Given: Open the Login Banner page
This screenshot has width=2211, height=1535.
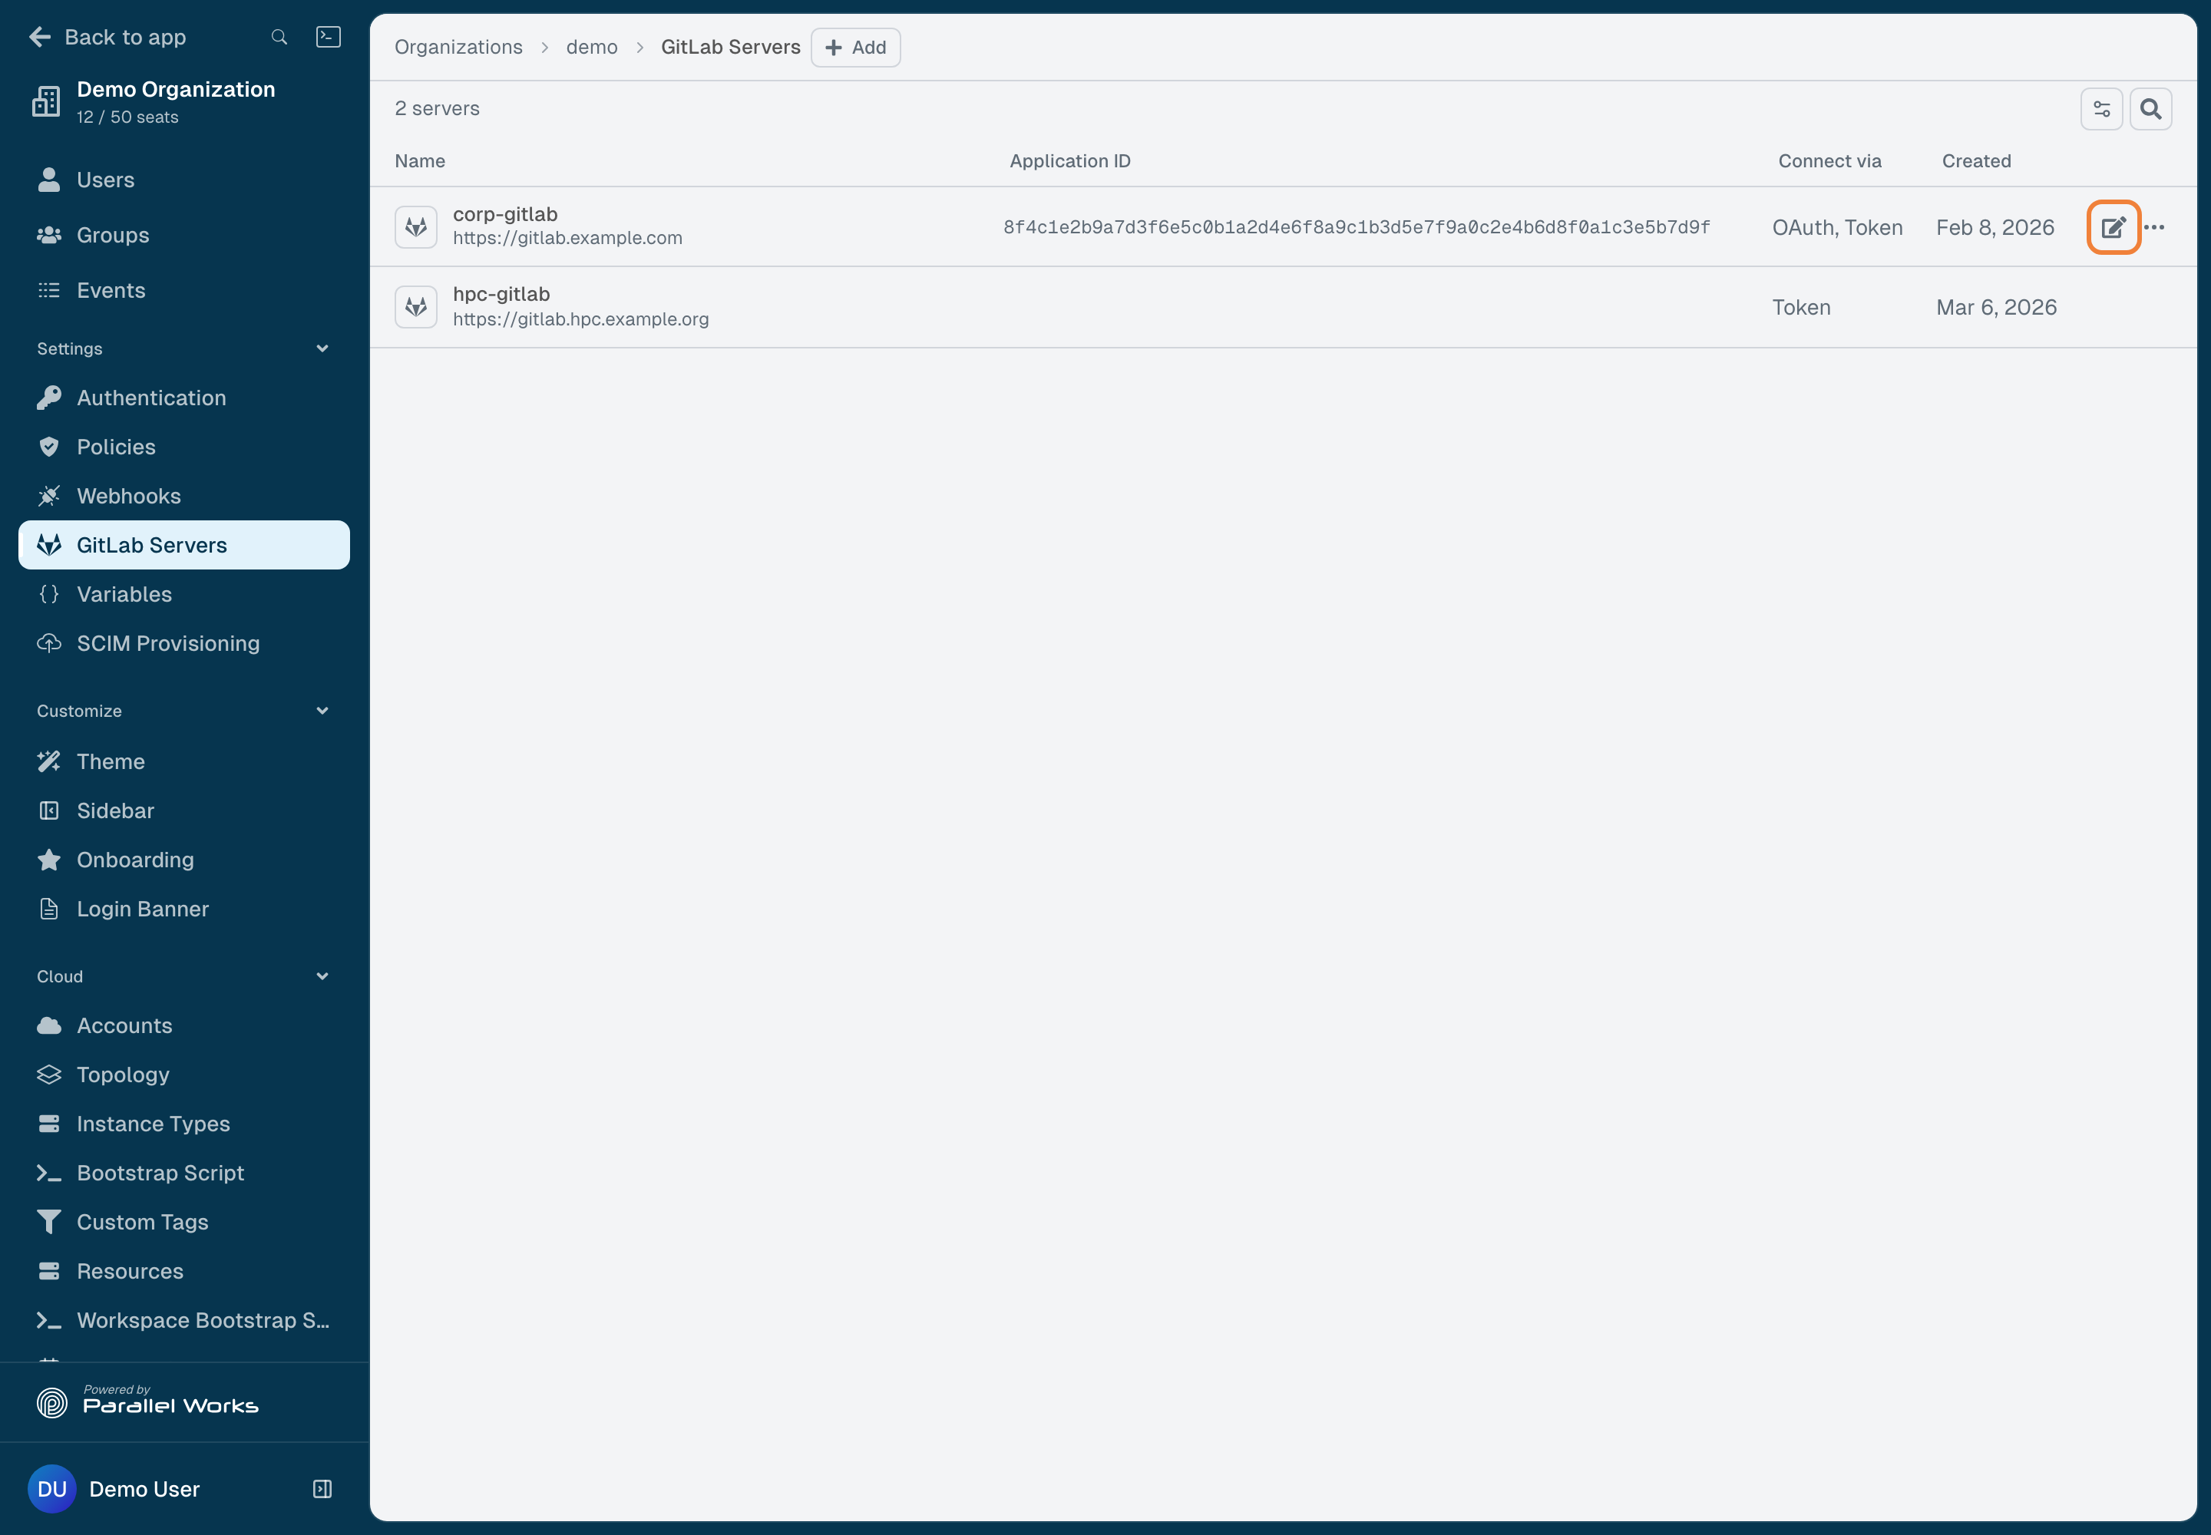Looking at the screenshot, I should click(x=183, y=909).
